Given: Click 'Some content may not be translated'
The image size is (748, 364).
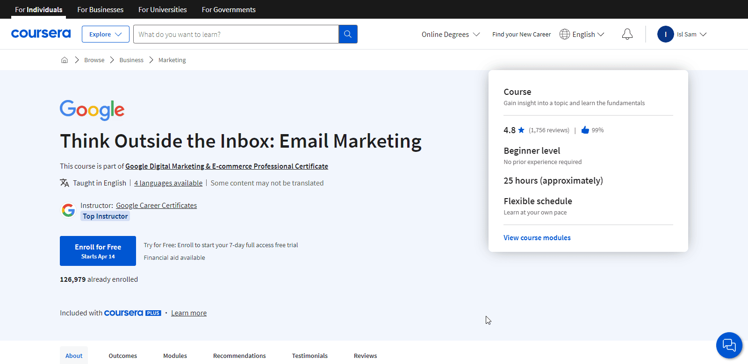Looking at the screenshot, I should pos(267,183).
